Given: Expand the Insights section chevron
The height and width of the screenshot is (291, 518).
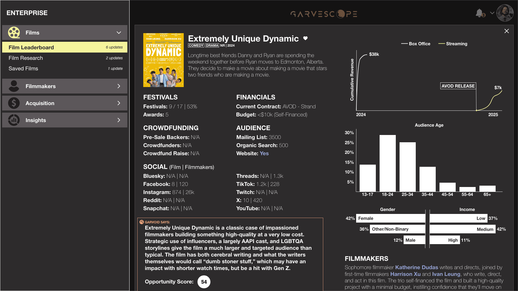Looking at the screenshot, I should tap(119, 120).
